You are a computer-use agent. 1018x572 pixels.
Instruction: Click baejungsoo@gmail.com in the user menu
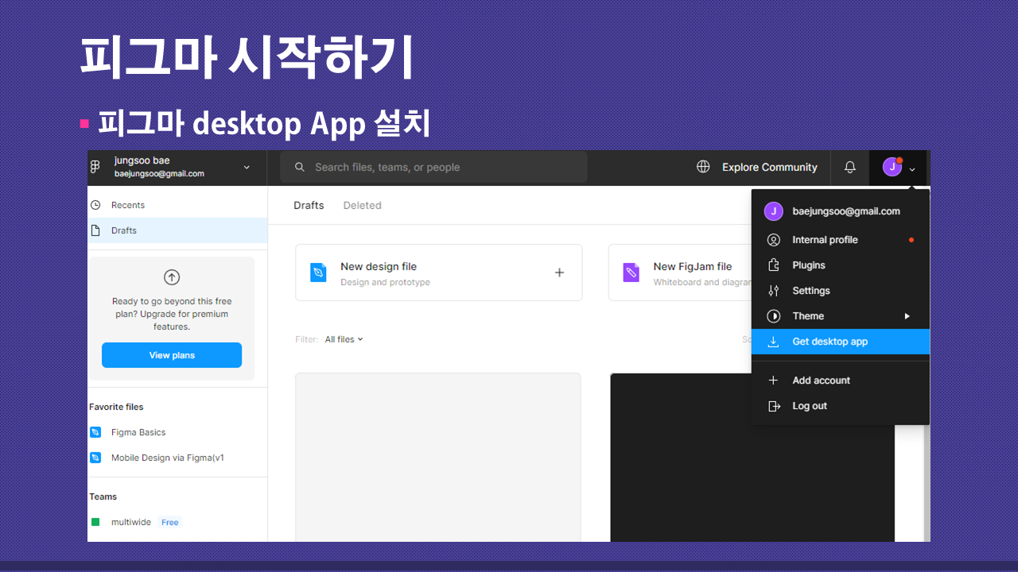coord(846,211)
